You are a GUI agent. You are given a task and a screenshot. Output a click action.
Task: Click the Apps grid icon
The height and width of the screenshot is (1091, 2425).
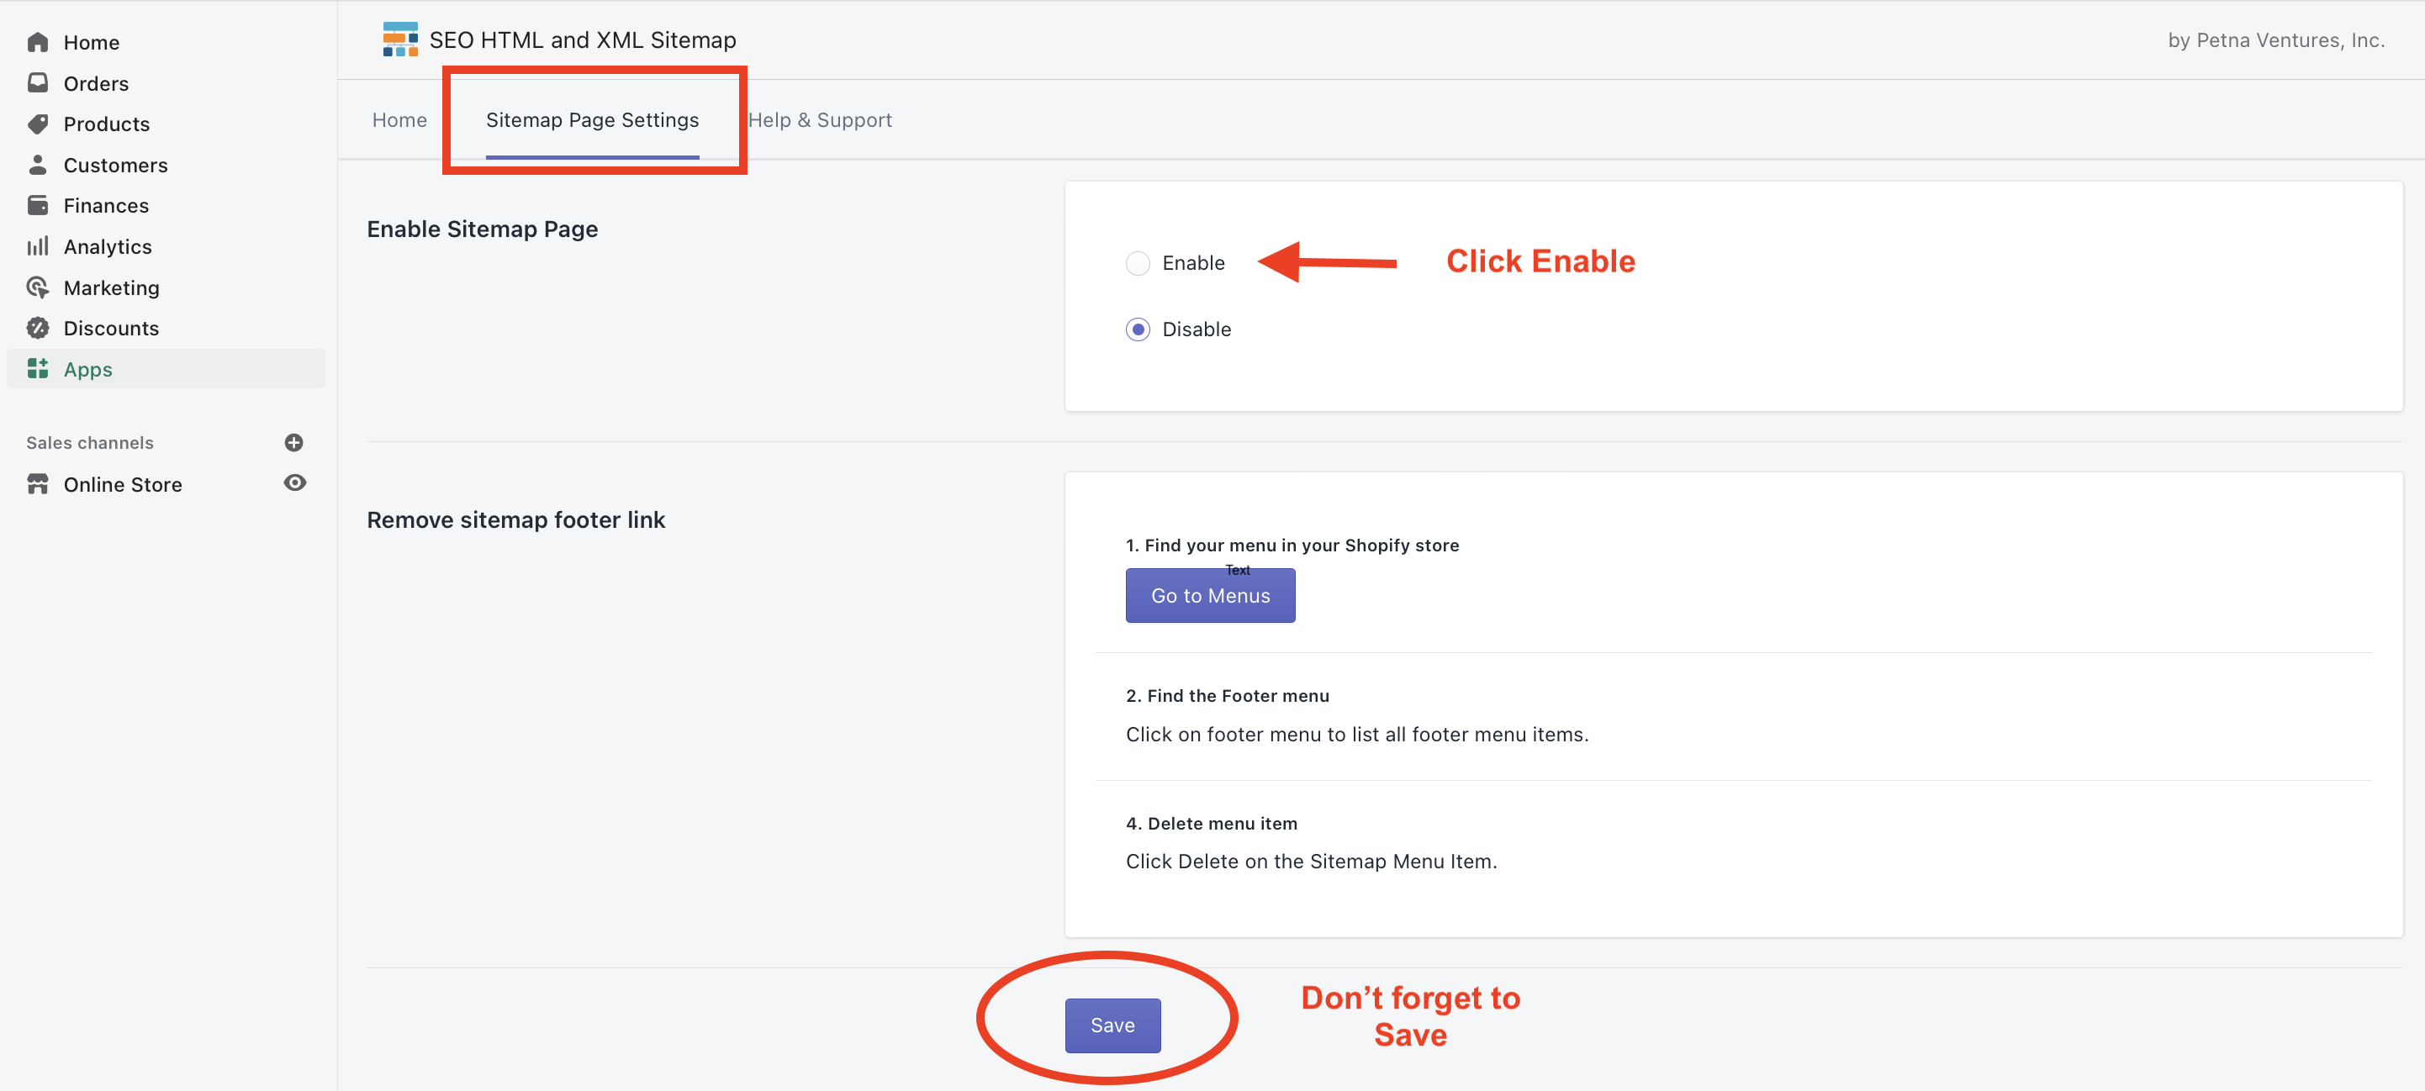(38, 369)
